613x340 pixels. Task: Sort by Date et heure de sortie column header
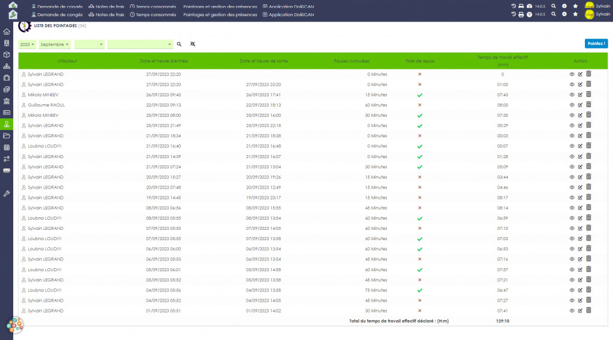click(263, 61)
